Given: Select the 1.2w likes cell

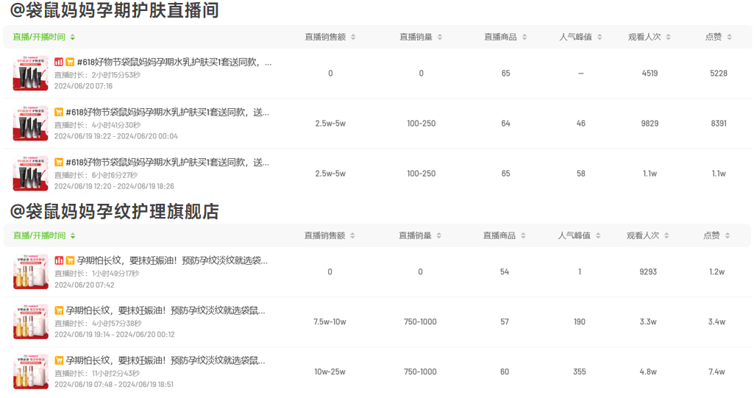Looking at the screenshot, I should coord(716,272).
